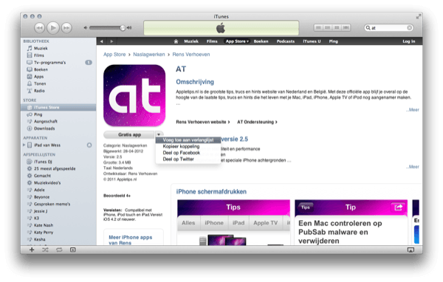The image size is (443, 282).
Task: Expand version notes with the second Meer link
Action: pyautogui.click(x=413, y=167)
